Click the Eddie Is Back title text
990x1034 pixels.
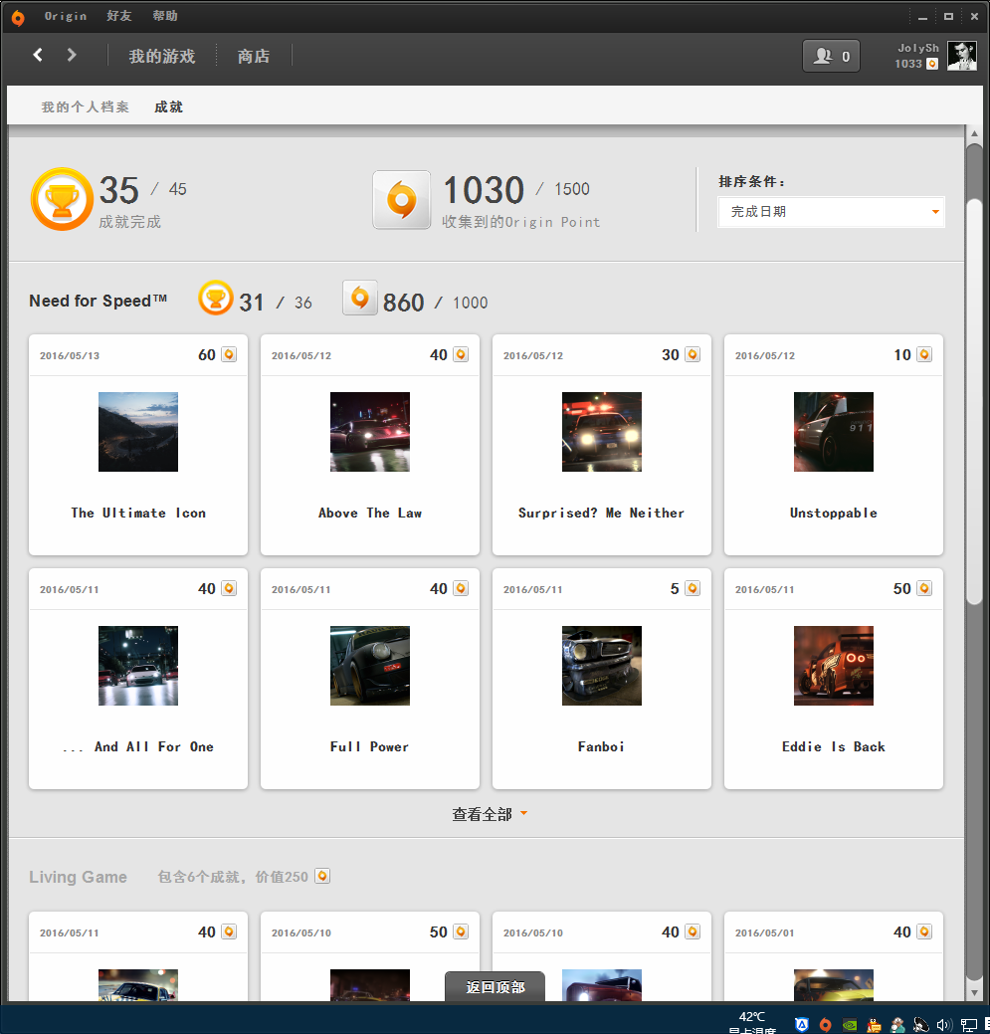[x=834, y=746]
